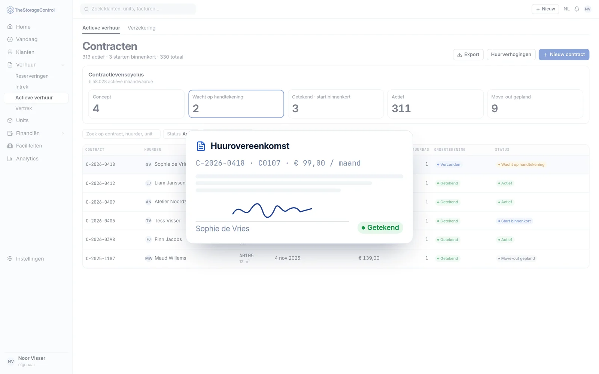Select Actieve verhuur in sidebar
This screenshot has width=599, height=374.
pos(36,98)
